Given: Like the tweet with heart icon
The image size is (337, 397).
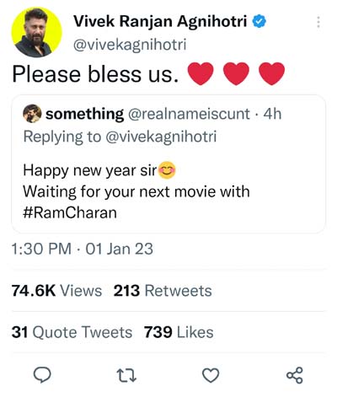Looking at the screenshot, I should point(211,376).
